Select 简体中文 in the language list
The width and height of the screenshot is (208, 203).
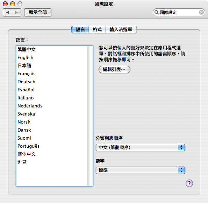coord(52,154)
